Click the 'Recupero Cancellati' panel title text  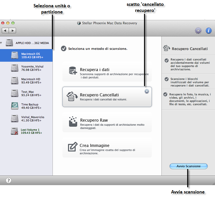190,49
